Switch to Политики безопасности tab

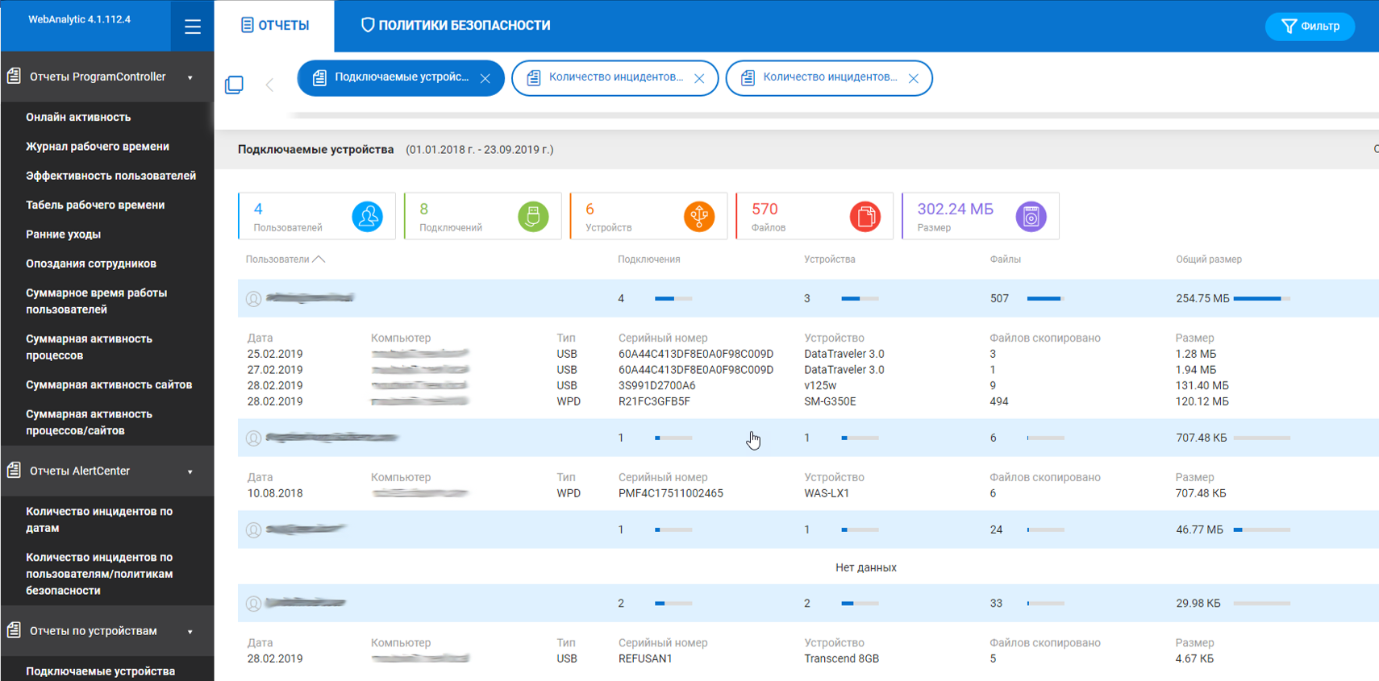(x=456, y=26)
